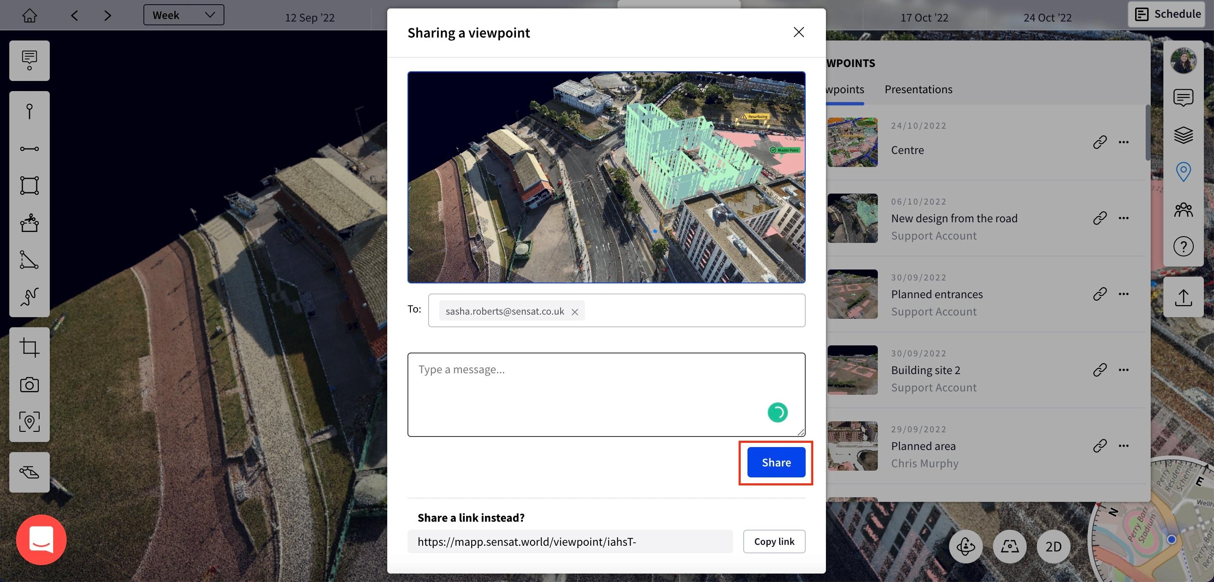Open Building site 2 viewpoint thumbnail

pos(852,370)
